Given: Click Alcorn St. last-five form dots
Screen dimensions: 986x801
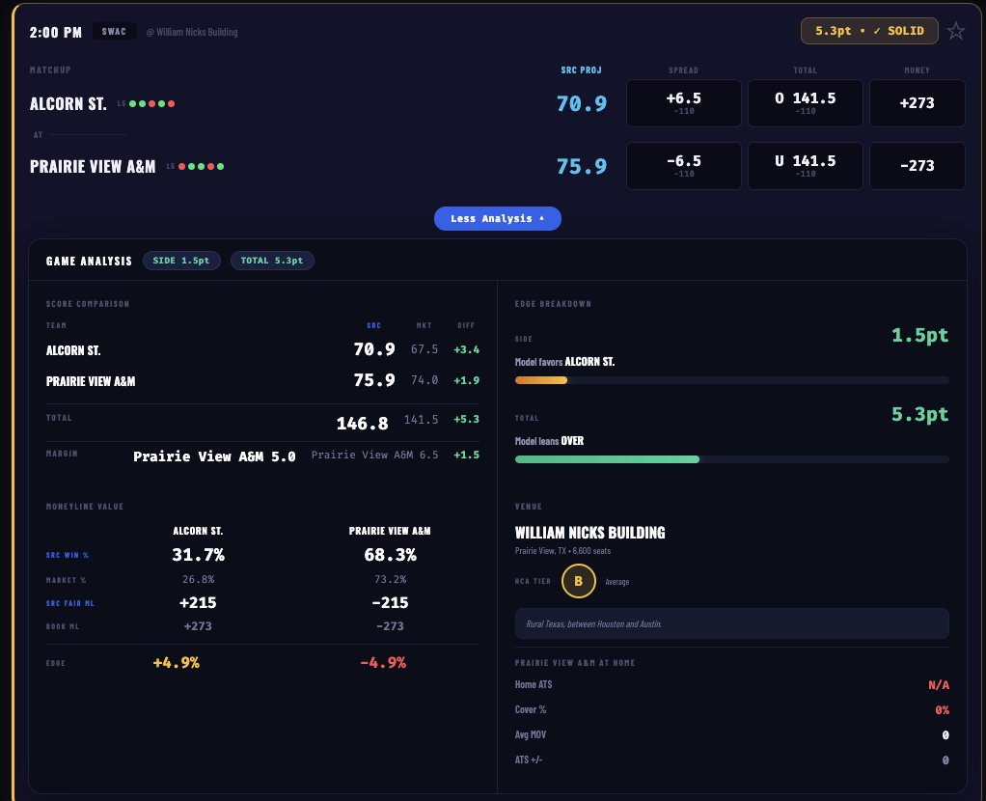Looking at the screenshot, I should (151, 104).
